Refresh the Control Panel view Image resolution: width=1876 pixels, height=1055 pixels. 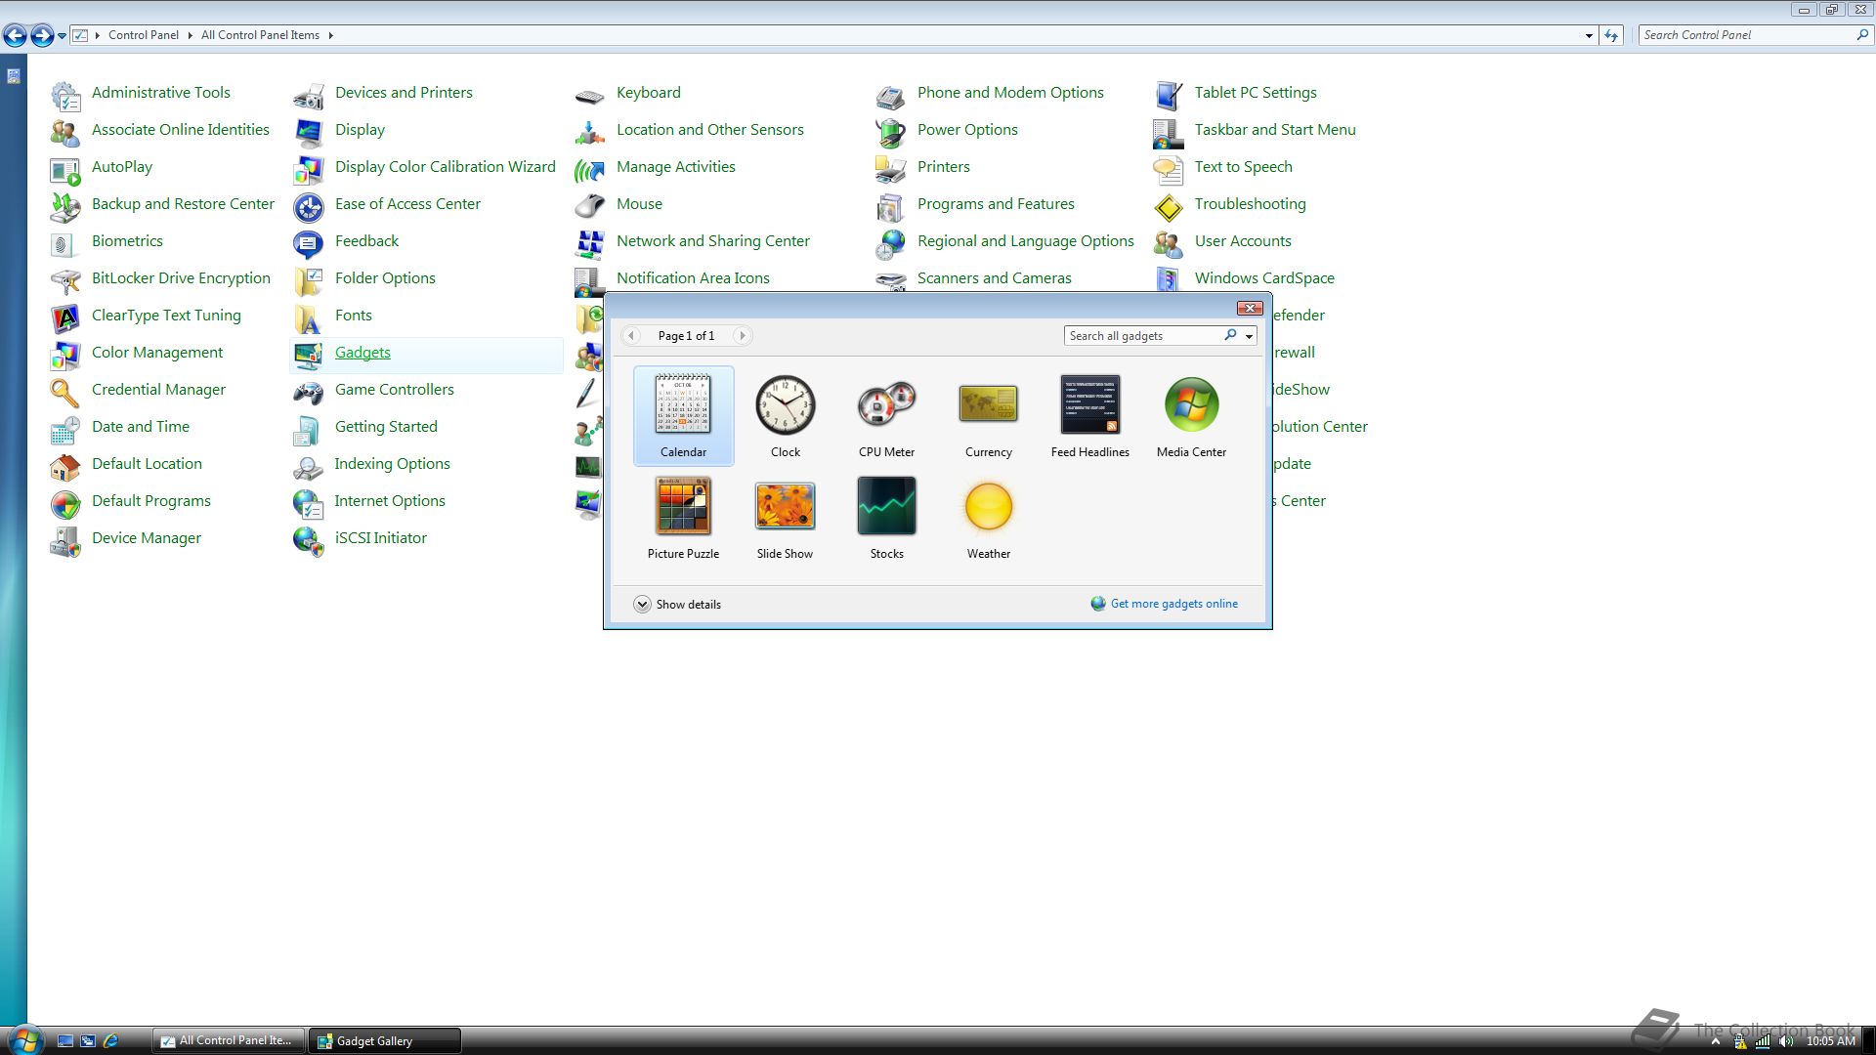point(1612,35)
